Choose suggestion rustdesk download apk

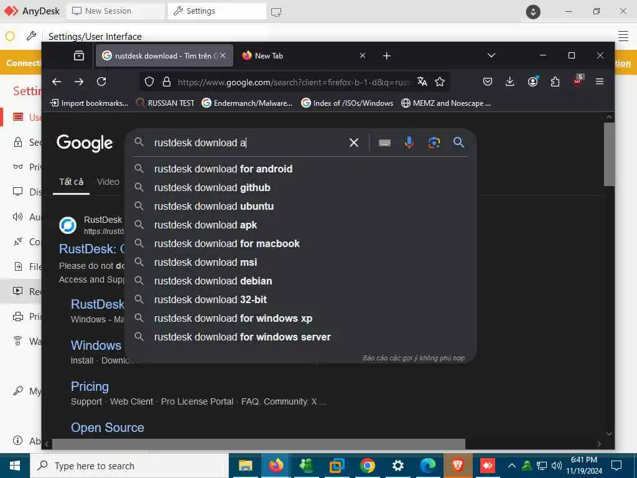click(300, 225)
